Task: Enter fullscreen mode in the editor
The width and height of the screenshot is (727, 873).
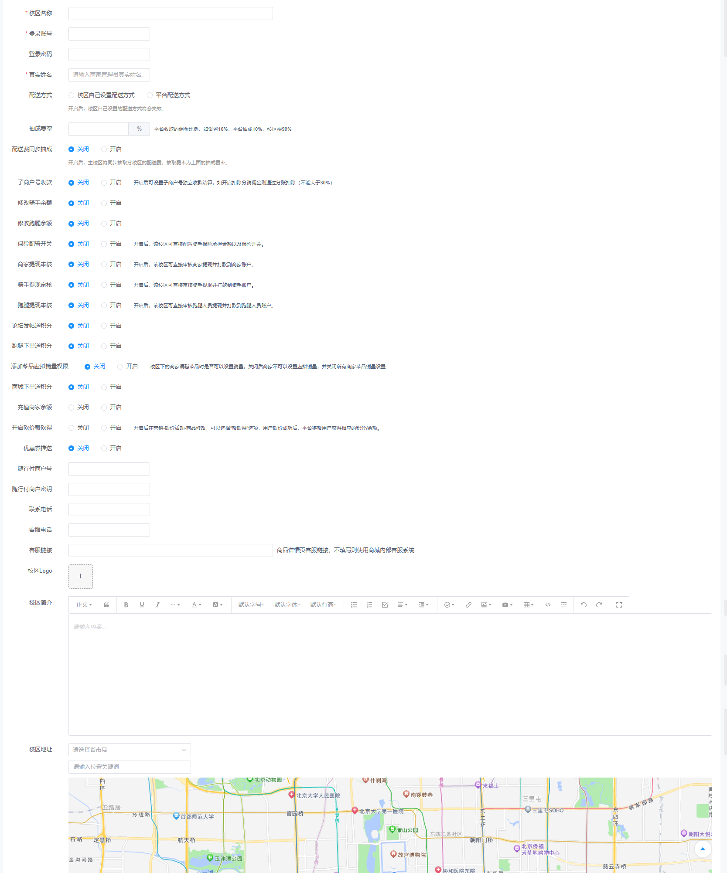Action: pos(619,605)
